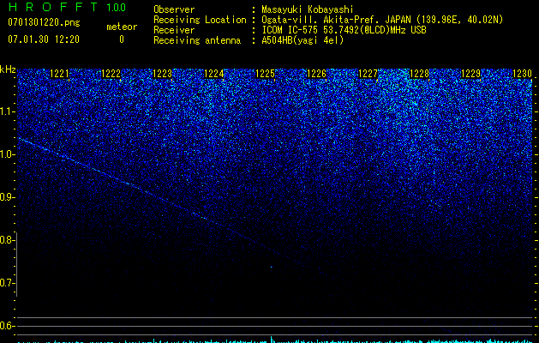The width and height of the screenshot is (539, 343).
Task: Select the file name 0701301220.png
Action: click(x=44, y=22)
